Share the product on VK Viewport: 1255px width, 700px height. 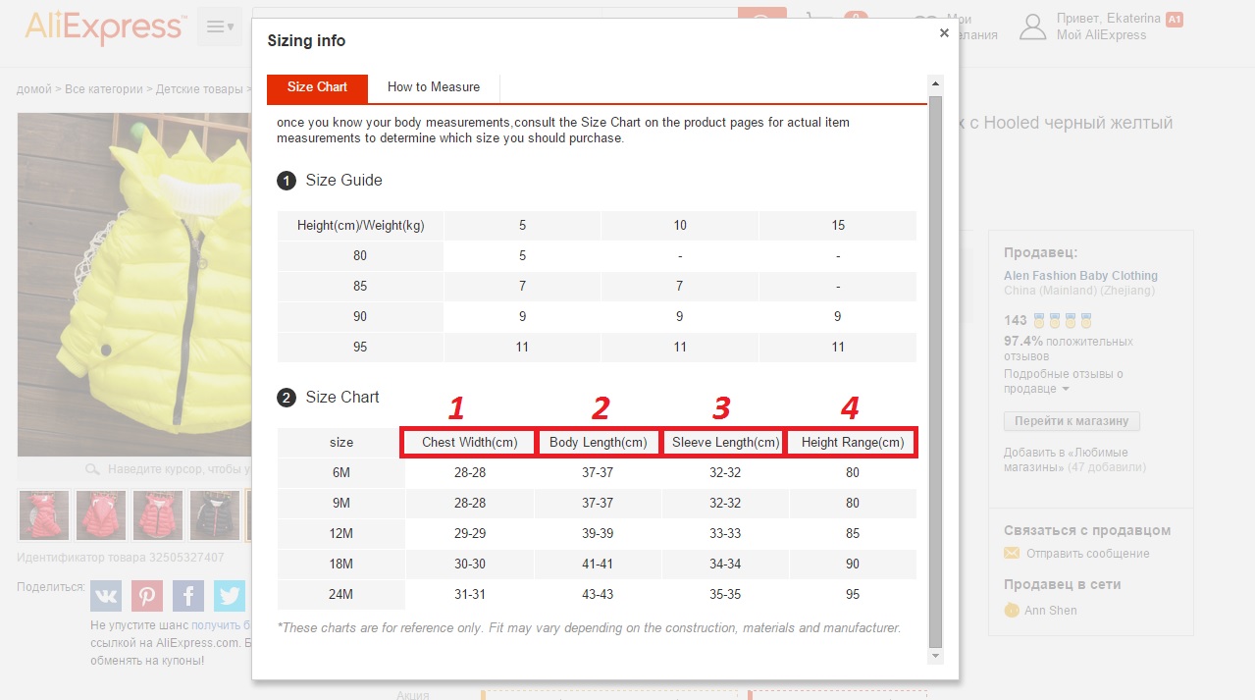coord(106,595)
